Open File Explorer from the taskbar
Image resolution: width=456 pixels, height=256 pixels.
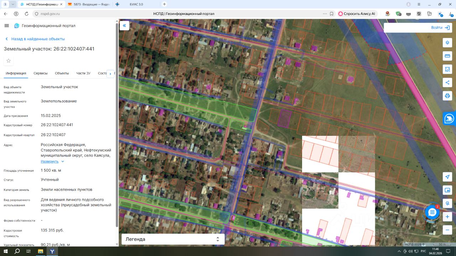pyautogui.click(x=41, y=251)
